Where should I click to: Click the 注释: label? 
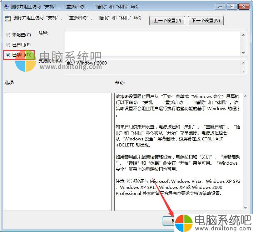43,33
